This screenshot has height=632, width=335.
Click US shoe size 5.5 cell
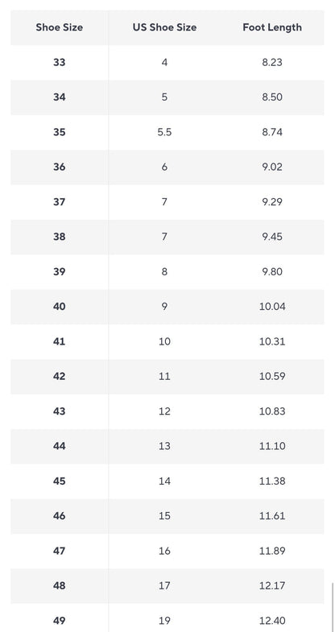164,132
